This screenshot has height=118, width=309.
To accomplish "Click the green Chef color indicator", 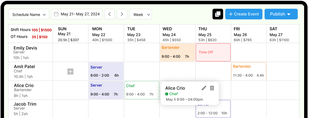I will 167,94.
